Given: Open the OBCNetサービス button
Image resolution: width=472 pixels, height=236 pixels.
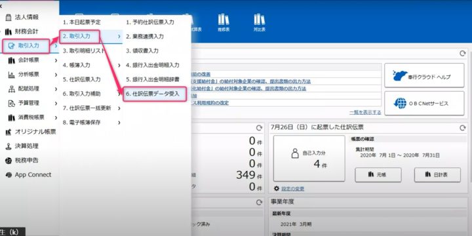Looking at the screenshot, I should point(424,104).
